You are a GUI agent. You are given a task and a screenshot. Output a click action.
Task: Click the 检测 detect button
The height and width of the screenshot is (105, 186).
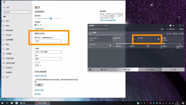pos(39,85)
